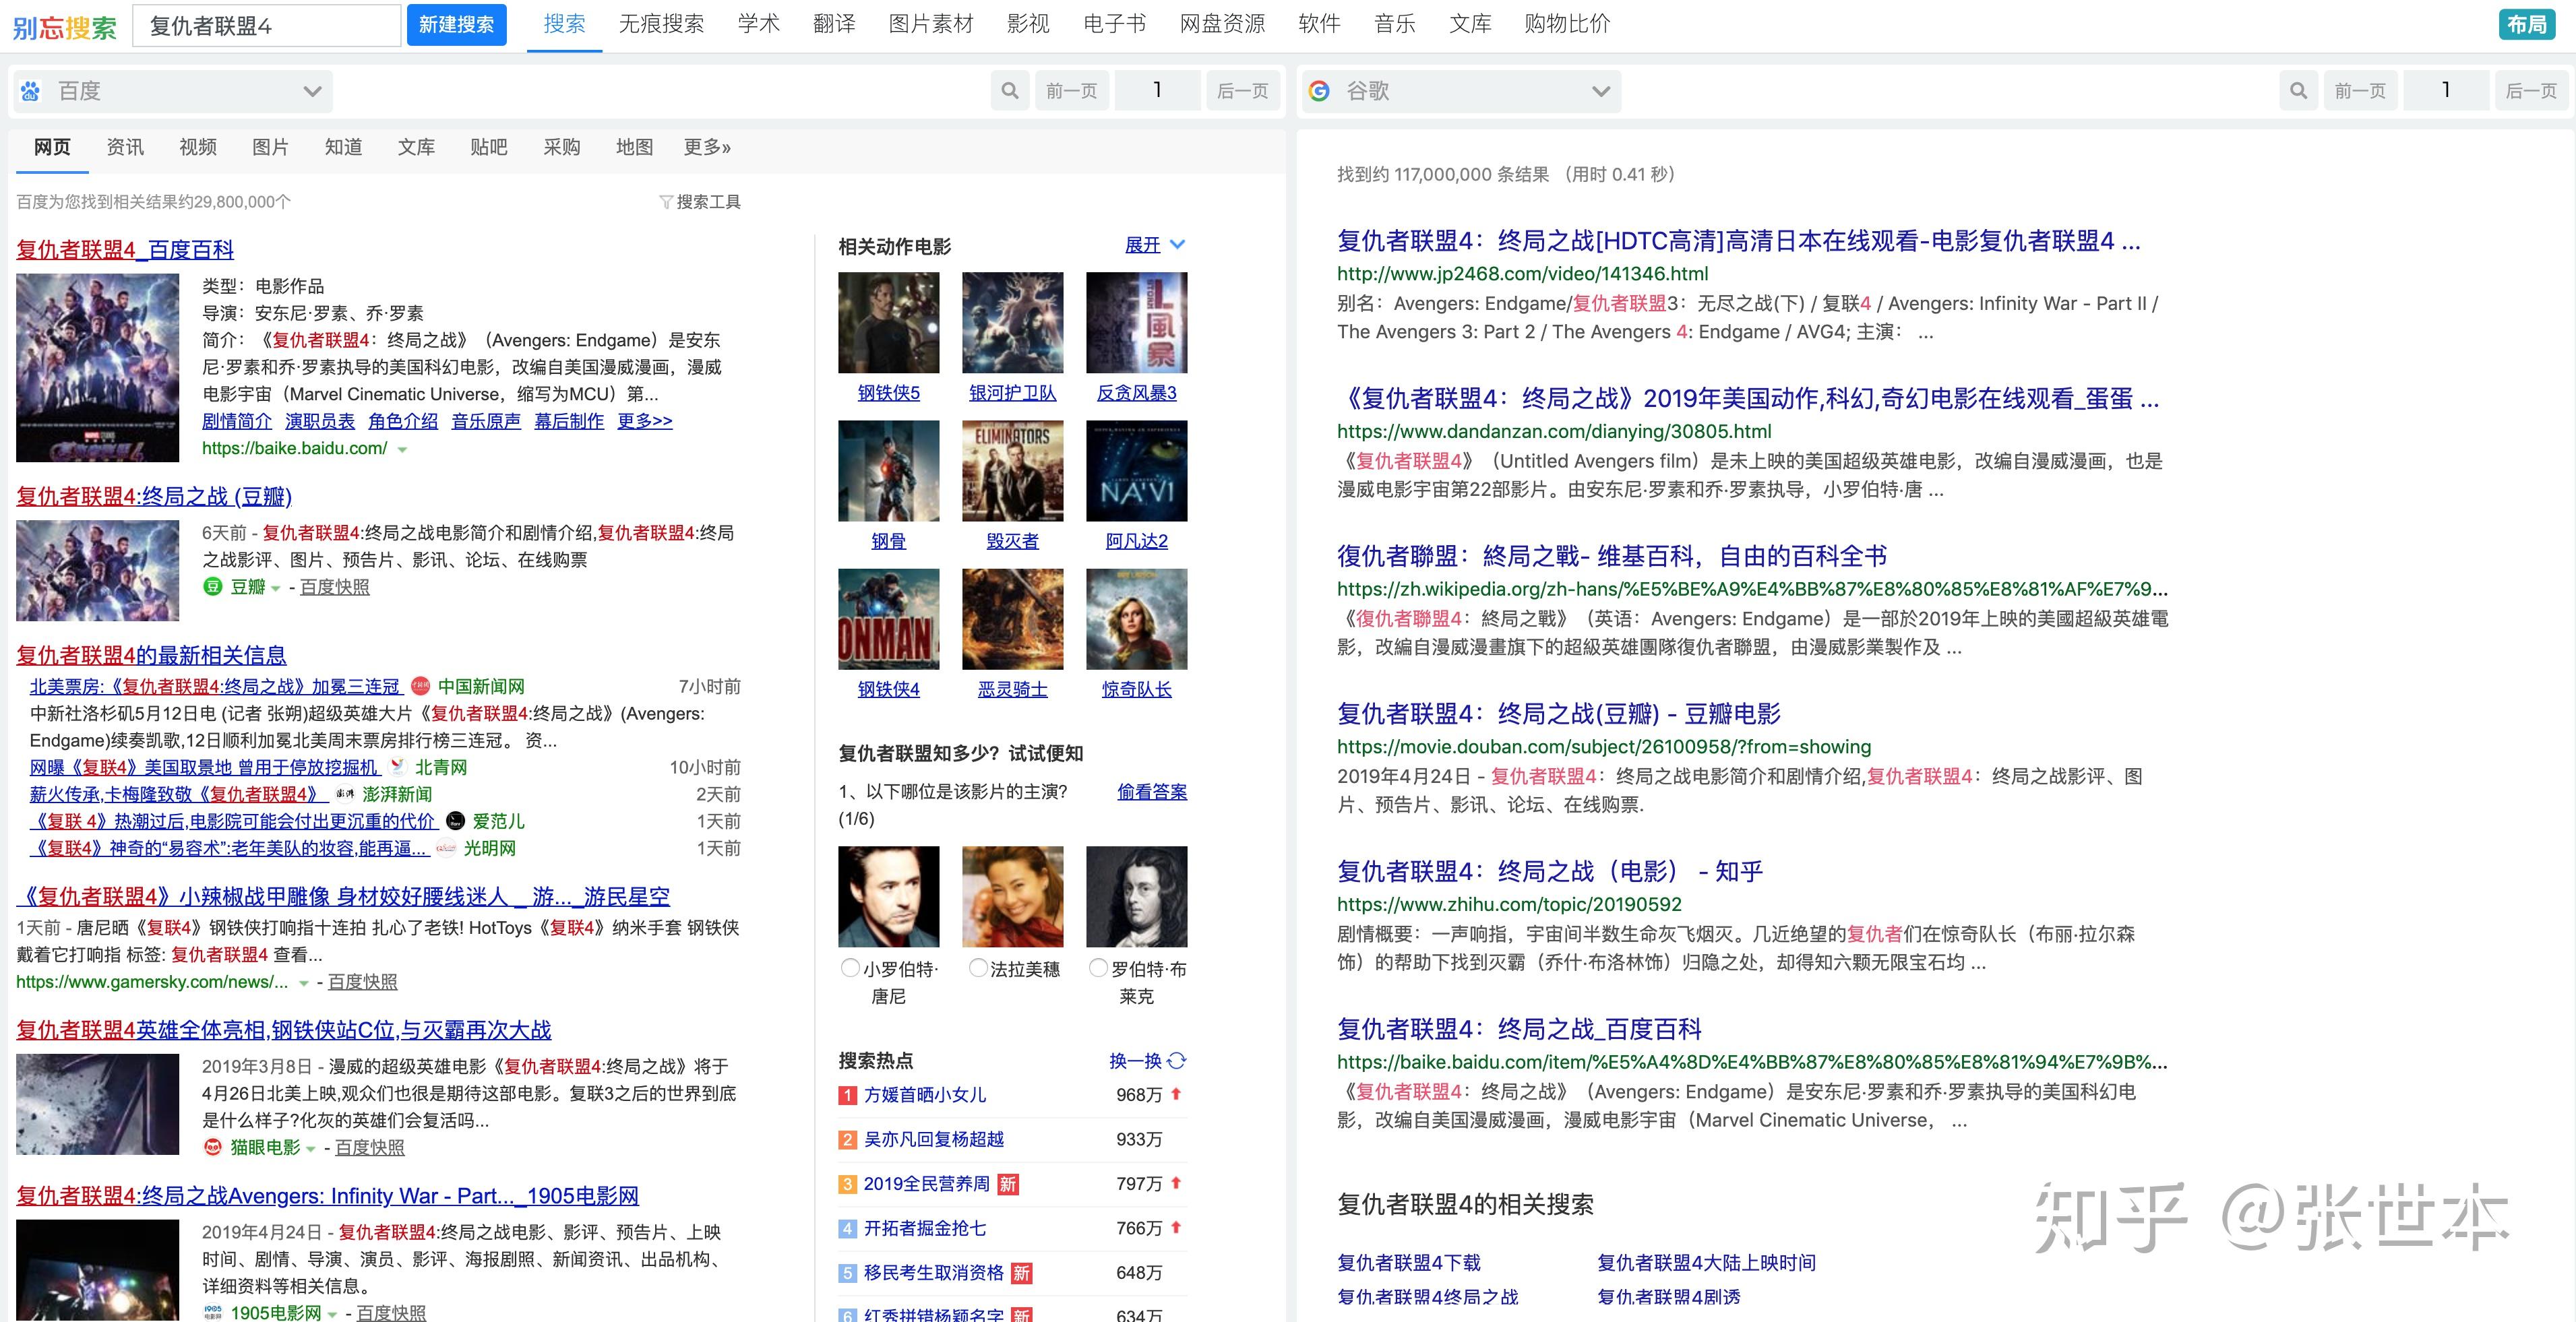Click 偷看答案 link
This screenshot has height=1322, width=2576.
tap(1152, 792)
